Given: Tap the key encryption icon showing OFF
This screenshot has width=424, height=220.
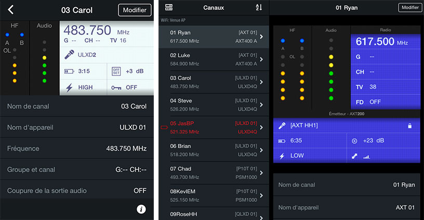Looking at the screenshot, I should (x=117, y=87).
